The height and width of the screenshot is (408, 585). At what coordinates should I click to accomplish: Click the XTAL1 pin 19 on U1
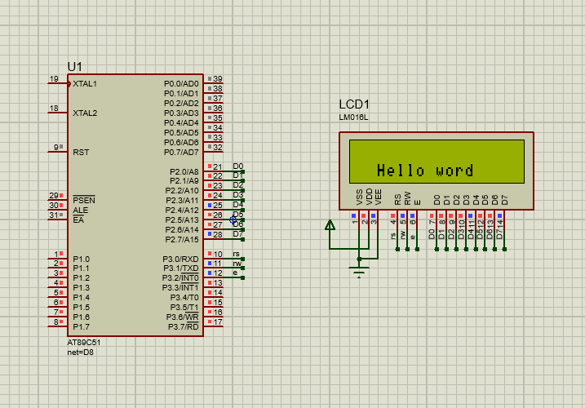[57, 83]
